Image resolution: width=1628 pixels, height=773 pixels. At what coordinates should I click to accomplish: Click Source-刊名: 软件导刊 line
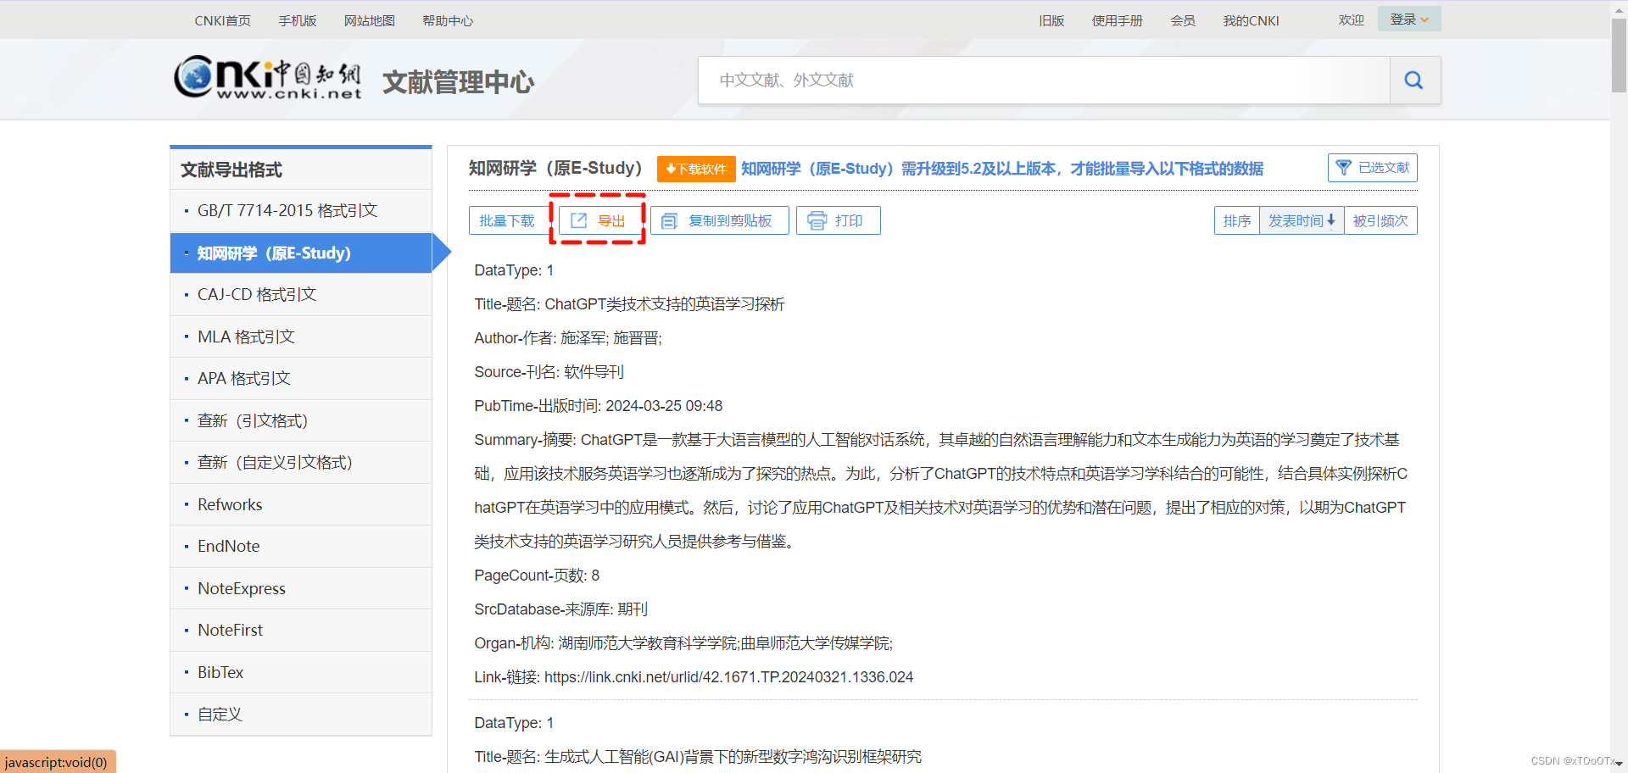[549, 372]
